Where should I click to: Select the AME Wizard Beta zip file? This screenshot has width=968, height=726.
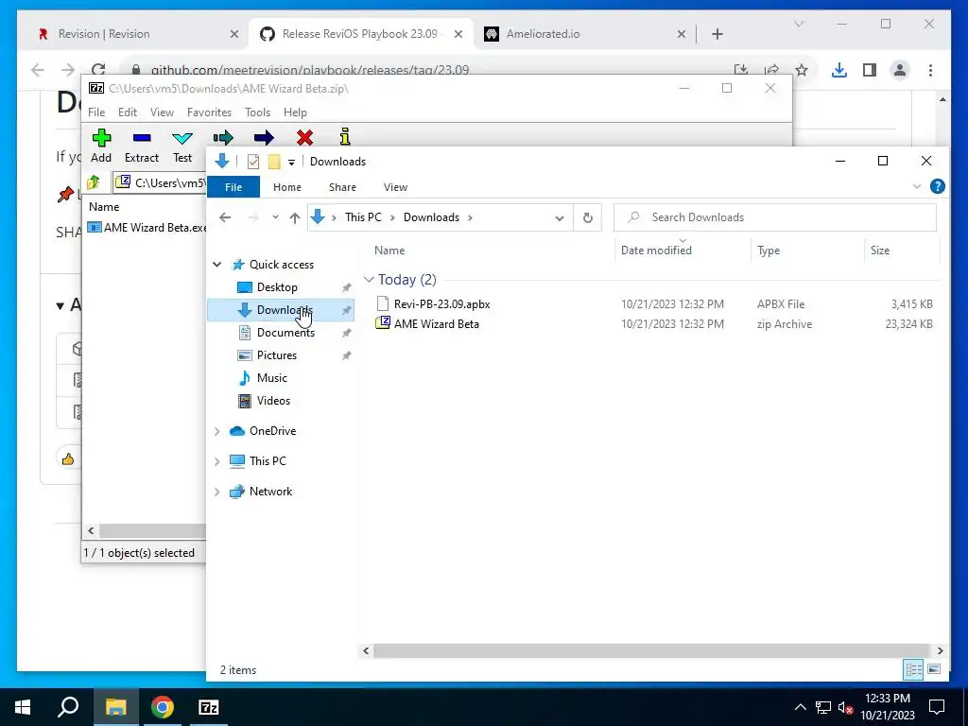tap(437, 323)
